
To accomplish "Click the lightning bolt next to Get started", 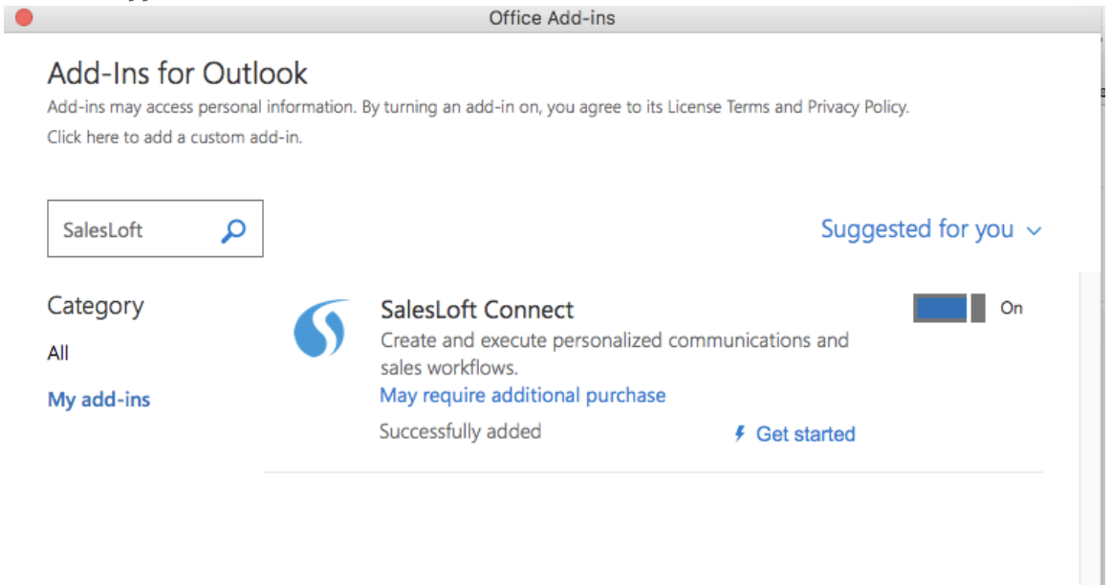I will pos(740,434).
